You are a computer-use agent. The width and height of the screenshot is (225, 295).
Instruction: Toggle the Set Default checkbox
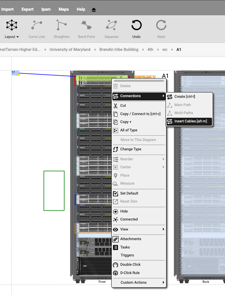click(116, 193)
